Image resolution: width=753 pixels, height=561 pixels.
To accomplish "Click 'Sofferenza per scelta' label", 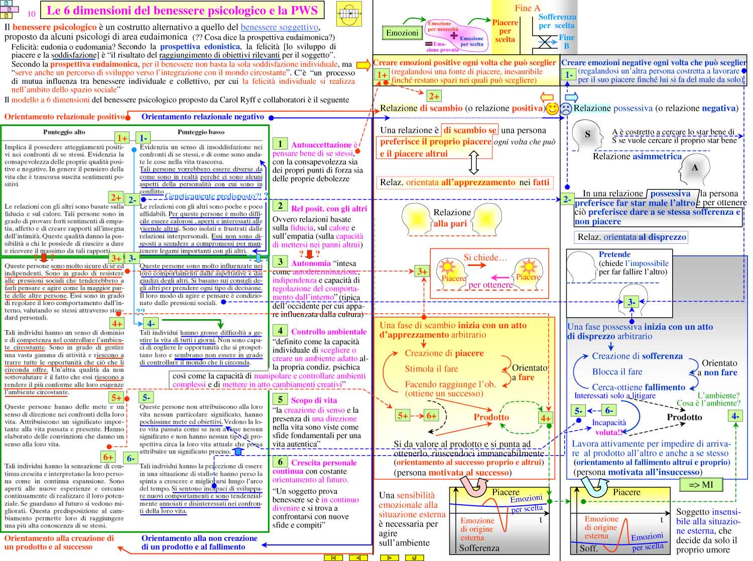I will [x=557, y=21].
